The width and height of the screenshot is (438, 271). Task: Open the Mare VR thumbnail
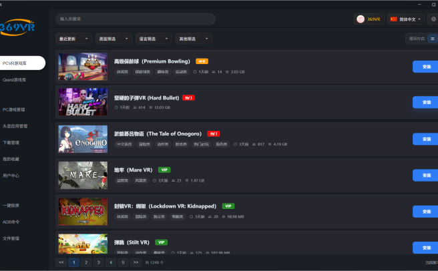coord(83,175)
